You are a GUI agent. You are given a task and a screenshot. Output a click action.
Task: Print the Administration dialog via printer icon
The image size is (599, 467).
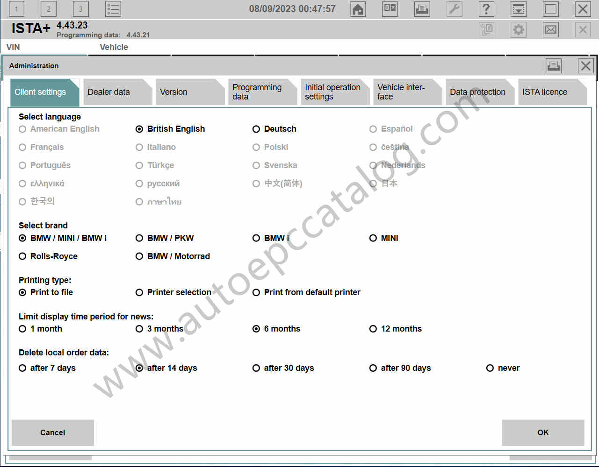[x=554, y=66]
